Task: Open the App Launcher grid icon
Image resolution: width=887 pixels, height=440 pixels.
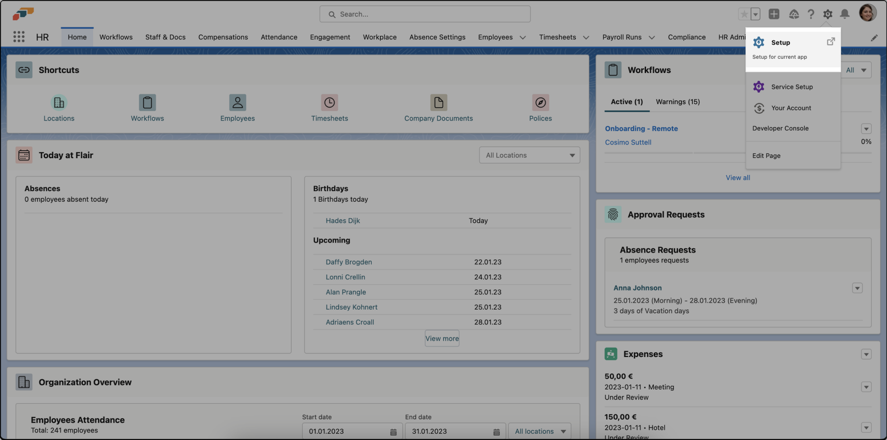Action: coord(19,37)
